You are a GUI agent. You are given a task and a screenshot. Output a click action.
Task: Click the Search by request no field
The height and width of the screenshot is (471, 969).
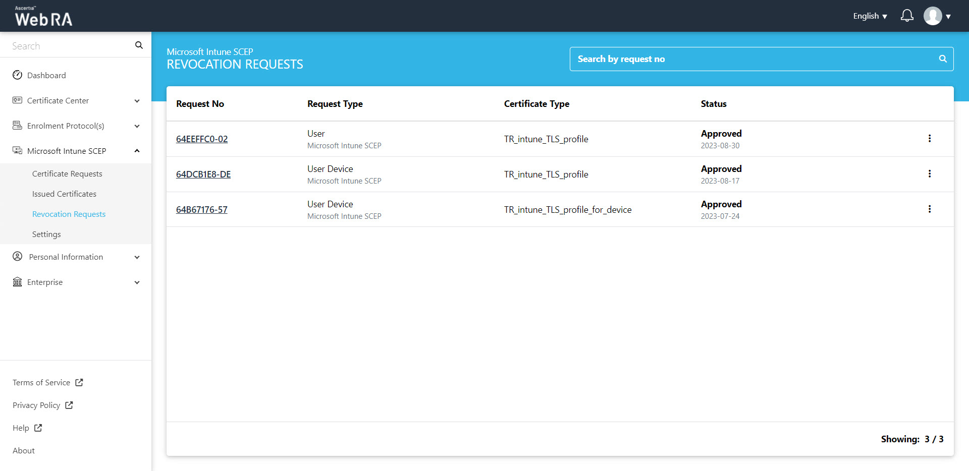click(x=752, y=59)
